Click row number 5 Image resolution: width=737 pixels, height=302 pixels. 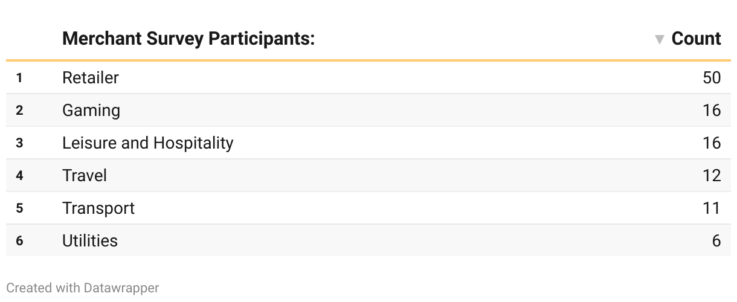pyautogui.click(x=19, y=208)
